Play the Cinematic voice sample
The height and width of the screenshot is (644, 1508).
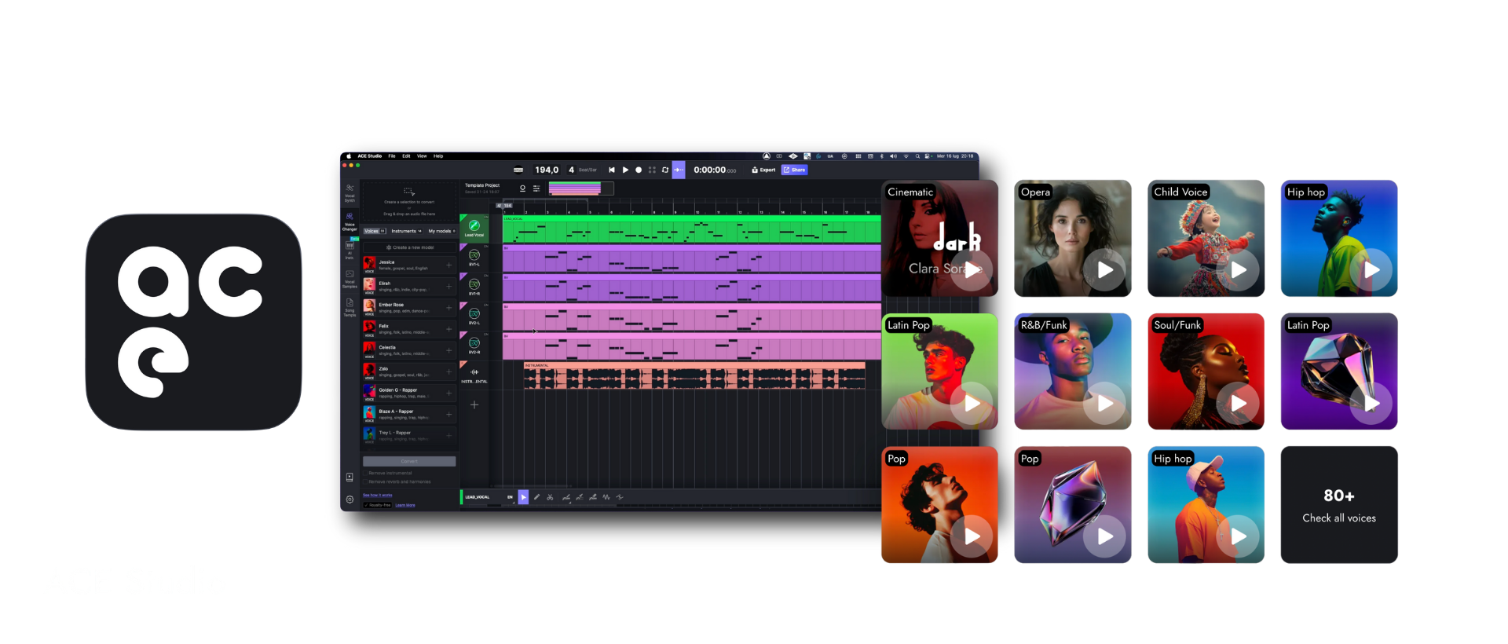click(972, 270)
